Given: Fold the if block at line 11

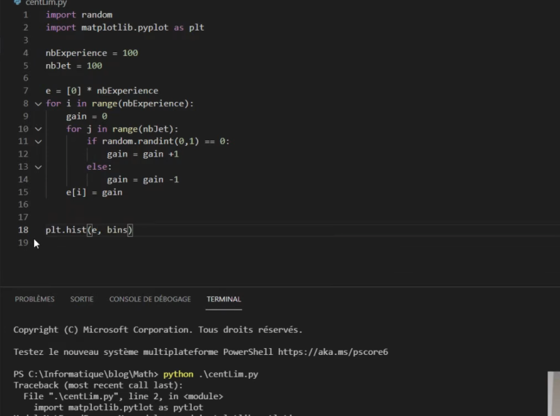Looking at the screenshot, I should [x=39, y=141].
